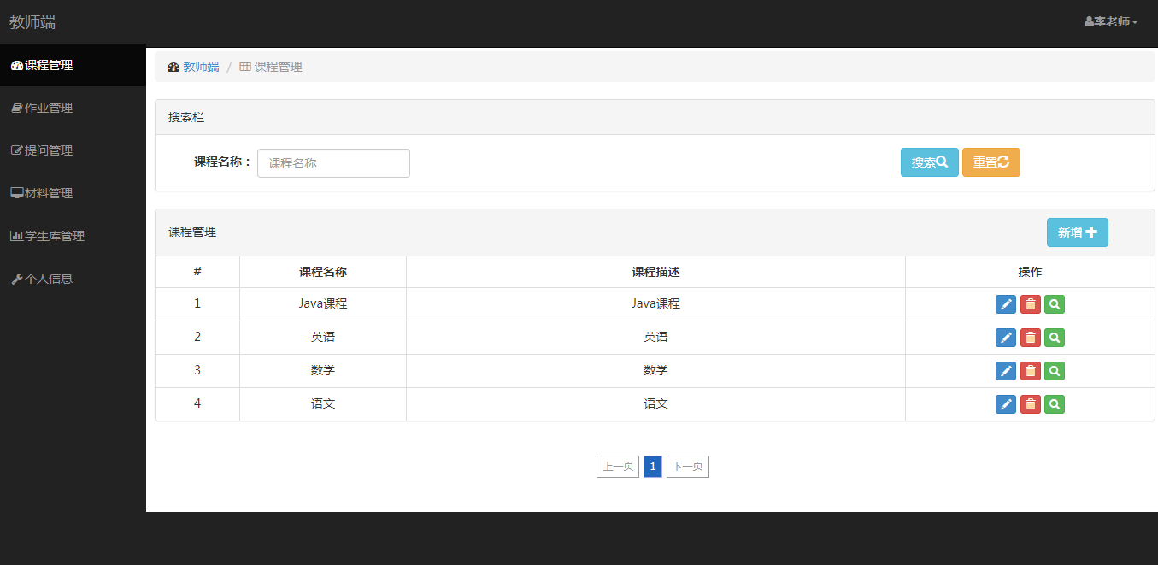The width and height of the screenshot is (1158, 565).
Task: Open 提问管理 in the sidebar
Action: (73, 150)
